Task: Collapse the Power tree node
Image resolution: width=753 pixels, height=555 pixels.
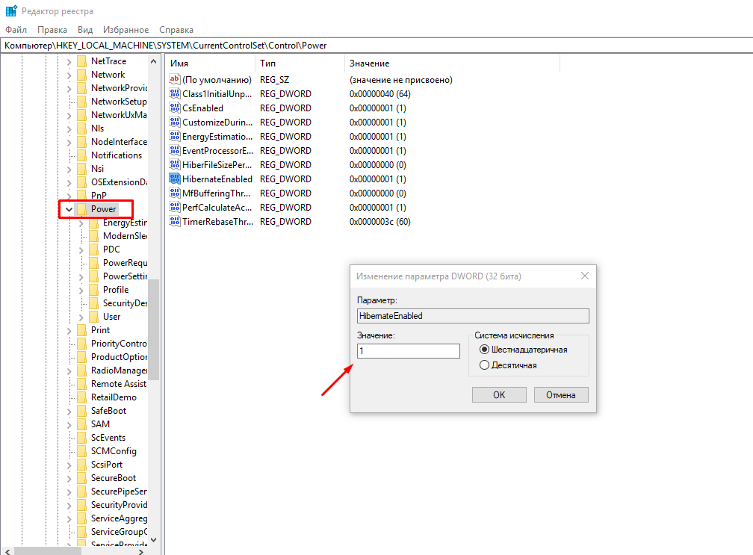Action: (x=69, y=209)
